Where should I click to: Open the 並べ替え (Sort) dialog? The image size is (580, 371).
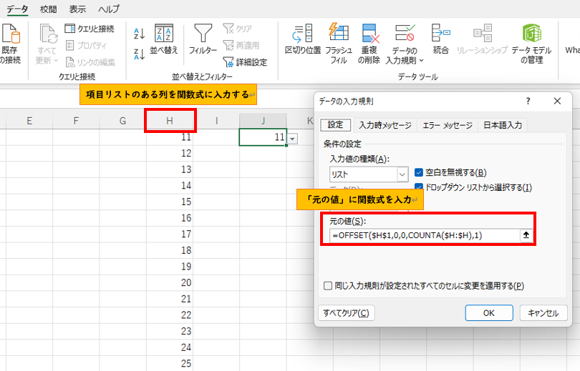point(164,39)
